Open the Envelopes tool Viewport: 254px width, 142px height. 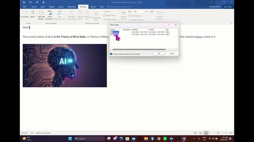25,14
